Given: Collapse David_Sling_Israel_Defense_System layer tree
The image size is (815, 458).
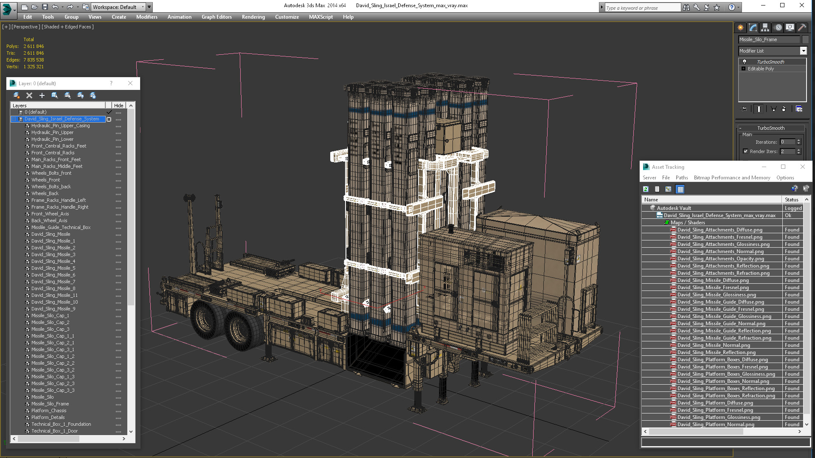Looking at the screenshot, I should pos(14,119).
